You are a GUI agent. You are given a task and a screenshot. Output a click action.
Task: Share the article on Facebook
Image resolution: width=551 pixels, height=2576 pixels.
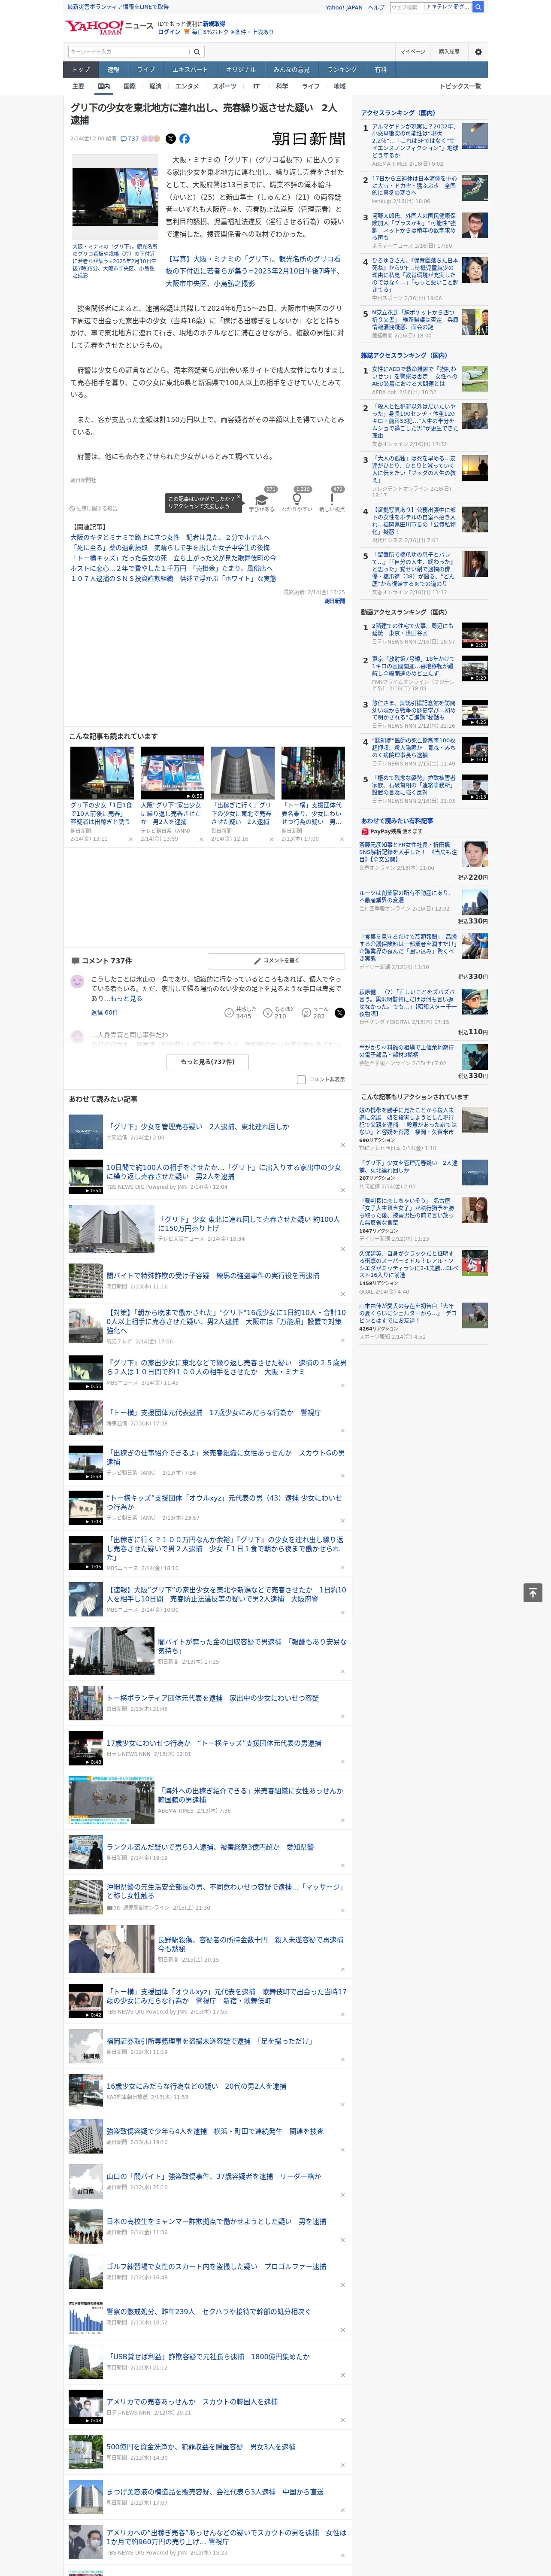pyautogui.click(x=184, y=139)
